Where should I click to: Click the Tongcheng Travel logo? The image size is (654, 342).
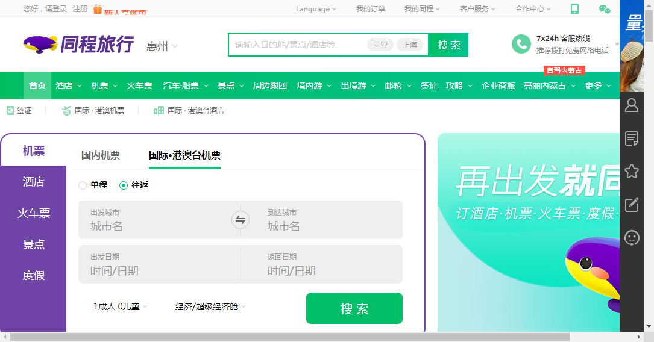pos(78,45)
